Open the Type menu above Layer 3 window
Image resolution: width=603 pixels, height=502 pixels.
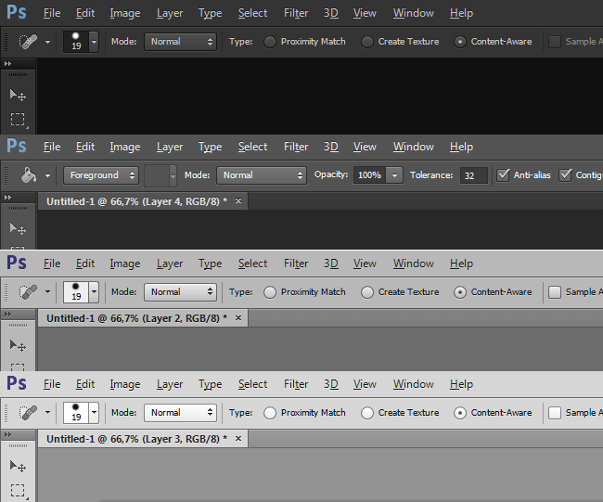tap(210, 384)
